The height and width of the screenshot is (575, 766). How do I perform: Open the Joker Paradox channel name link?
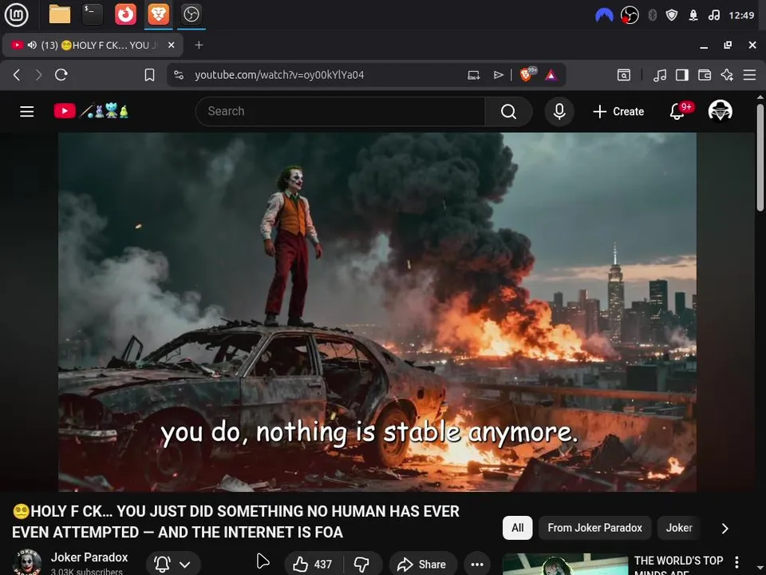pos(89,557)
